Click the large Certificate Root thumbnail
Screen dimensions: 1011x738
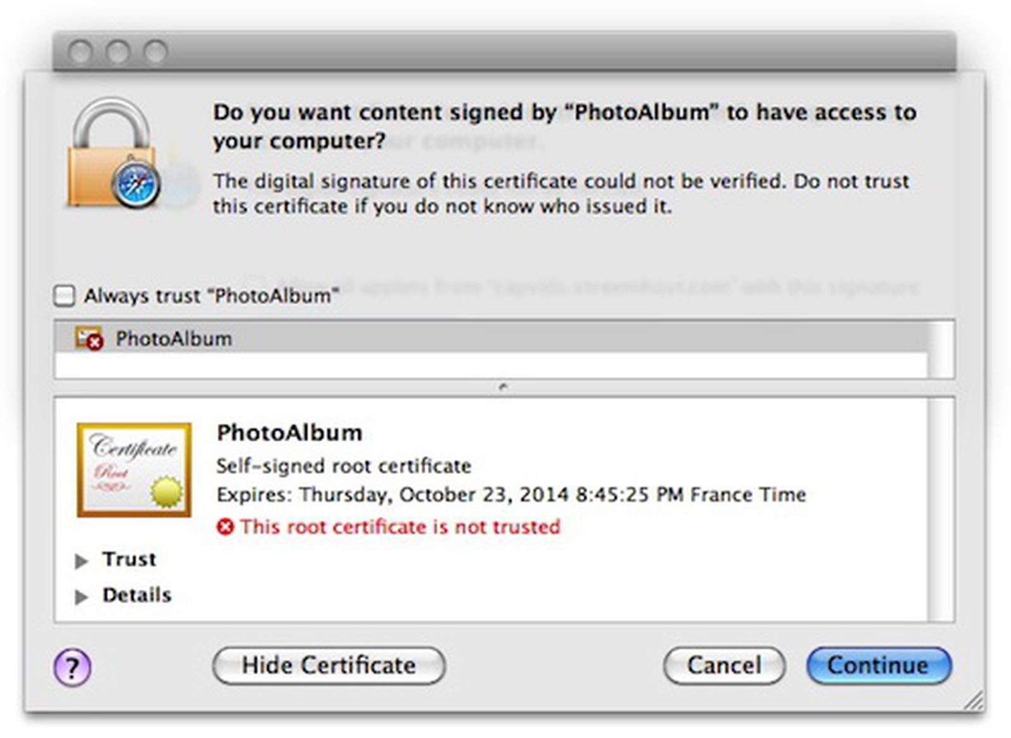point(134,469)
